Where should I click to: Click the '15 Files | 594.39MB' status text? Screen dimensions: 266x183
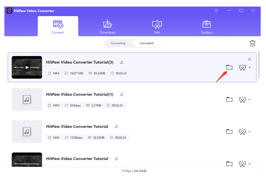[134, 171]
